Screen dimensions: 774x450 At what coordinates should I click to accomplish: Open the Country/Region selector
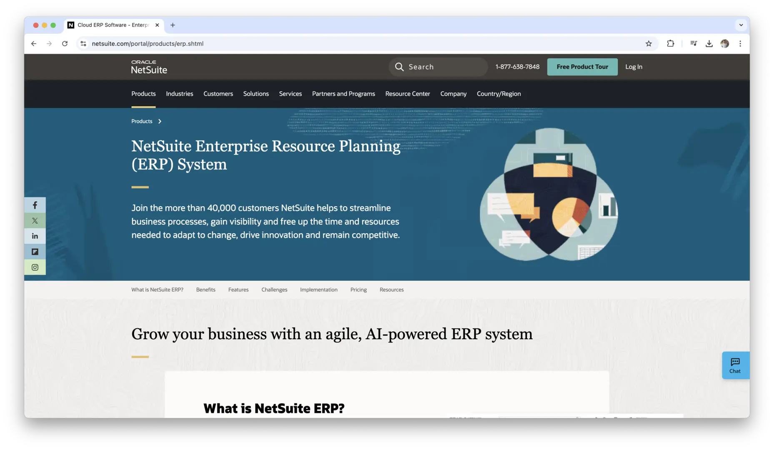click(498, 94)
